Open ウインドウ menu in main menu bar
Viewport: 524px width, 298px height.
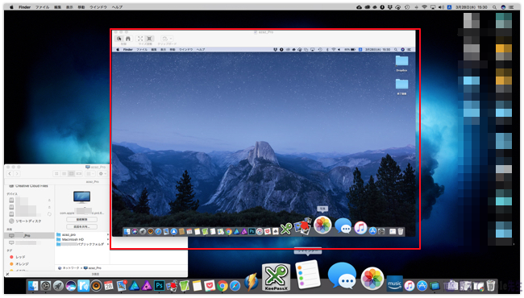click(98, 7)
